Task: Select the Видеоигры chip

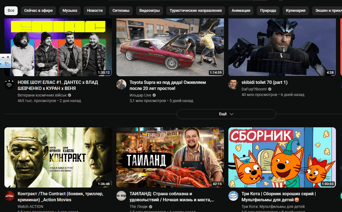Action: pos(149,11)
